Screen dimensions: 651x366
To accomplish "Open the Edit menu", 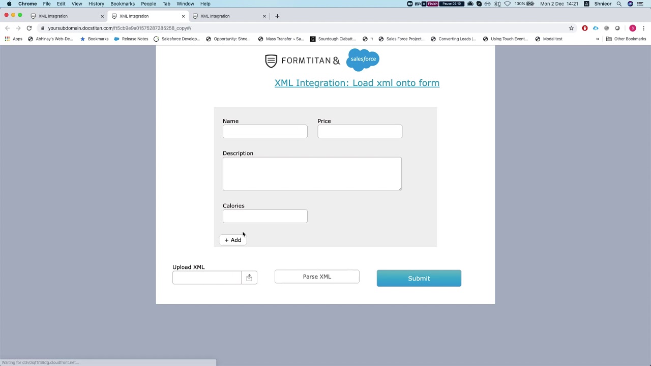I will point(61,4).
